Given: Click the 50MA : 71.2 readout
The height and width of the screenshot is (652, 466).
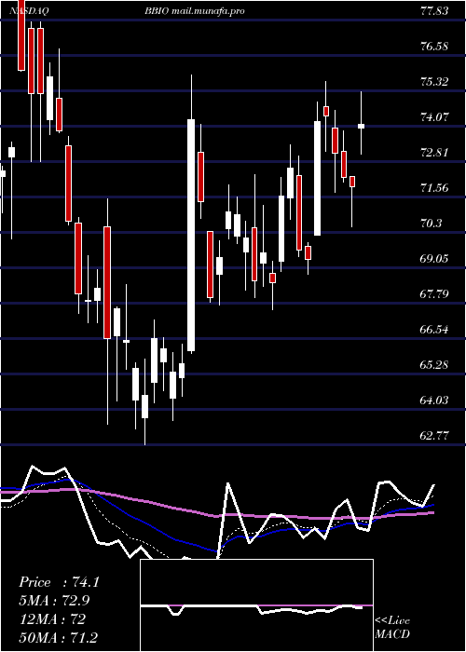Looking at the screenshot, I should pos(59,637).
